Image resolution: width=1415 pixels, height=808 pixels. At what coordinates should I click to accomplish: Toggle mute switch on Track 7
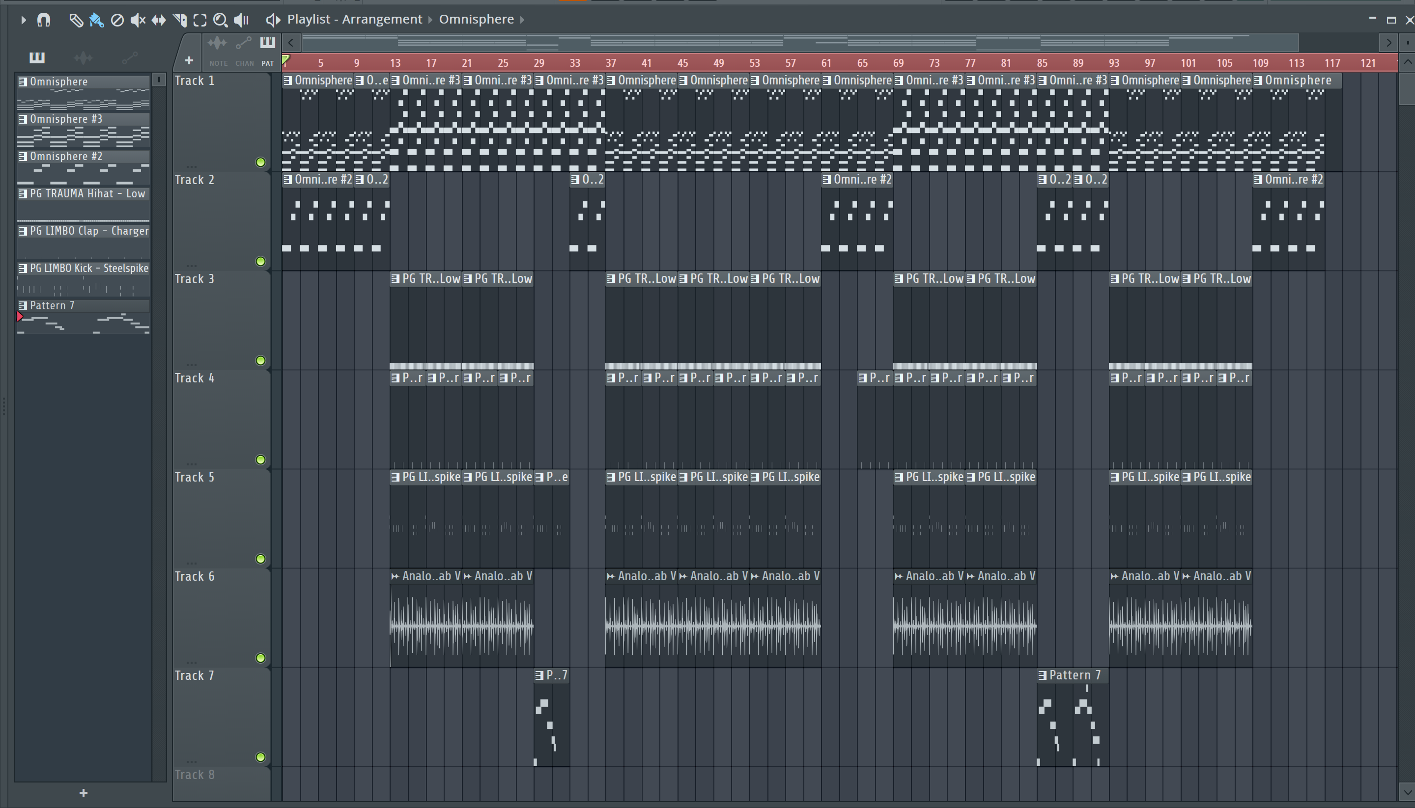point(260,757)
